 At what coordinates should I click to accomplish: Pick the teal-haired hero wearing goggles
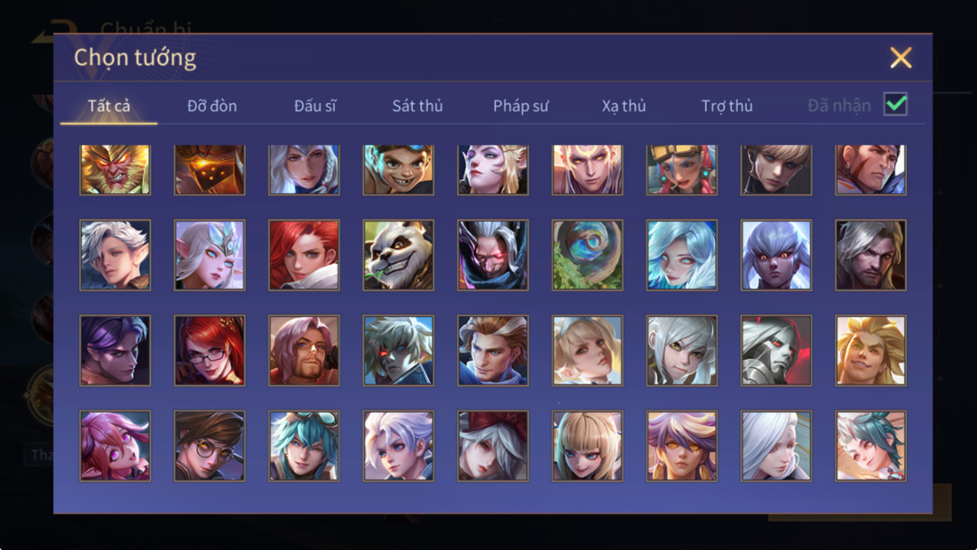click(304, 445)
